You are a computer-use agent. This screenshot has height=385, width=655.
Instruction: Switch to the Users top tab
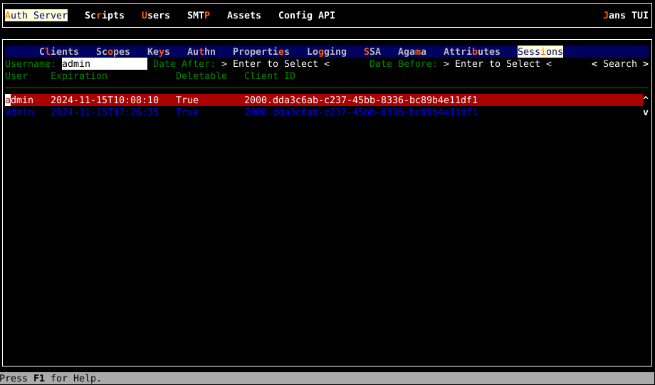pyautogui.click(x=155, y=15)
